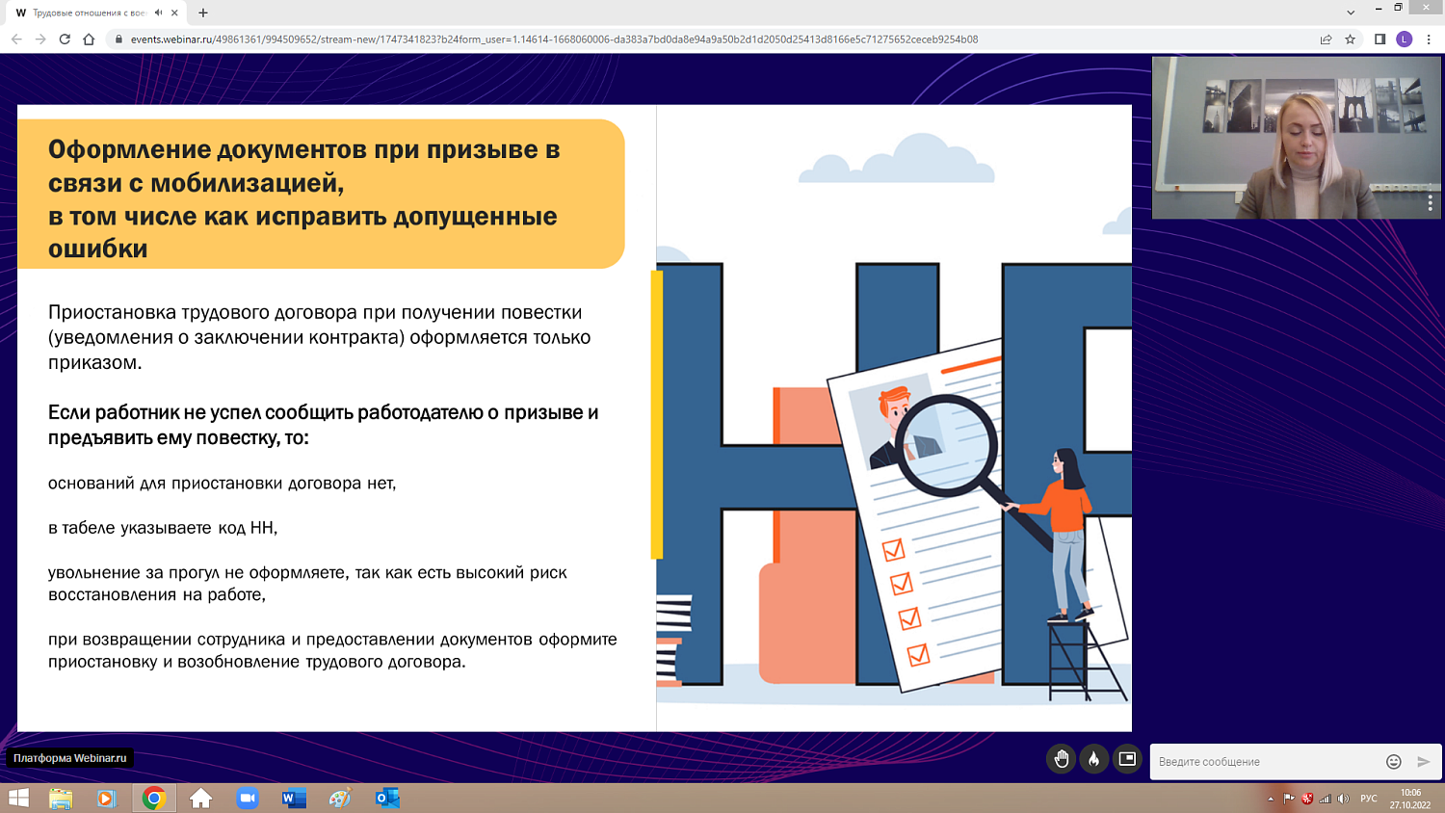Switch the picture-in-picture layout

[1126, 759]
